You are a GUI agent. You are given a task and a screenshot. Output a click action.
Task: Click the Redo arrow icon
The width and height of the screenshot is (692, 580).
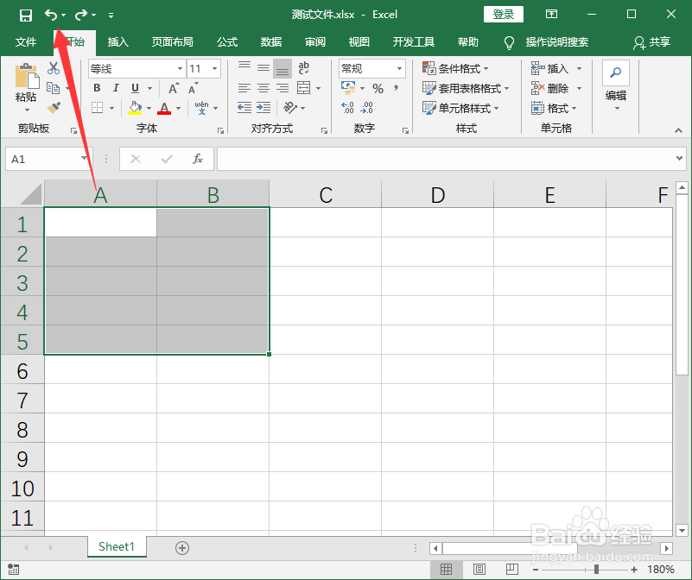[80, 15]
